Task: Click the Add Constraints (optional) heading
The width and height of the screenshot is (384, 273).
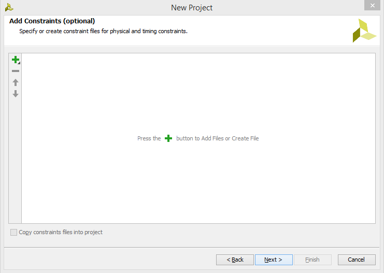Action: tap(52, 21)
